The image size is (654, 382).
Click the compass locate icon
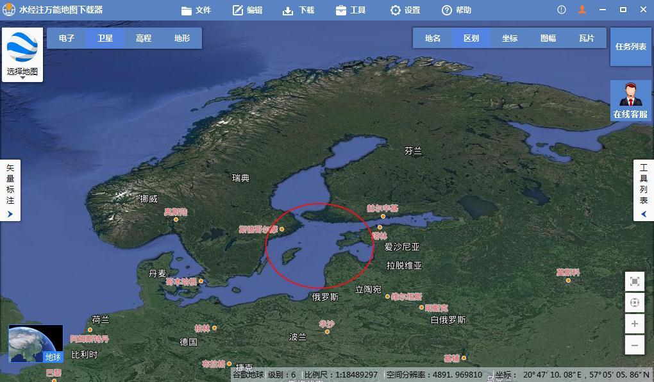click(x=634, y=303)
